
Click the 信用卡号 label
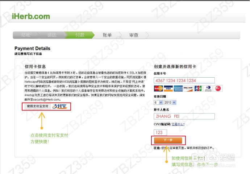[160, 73]
